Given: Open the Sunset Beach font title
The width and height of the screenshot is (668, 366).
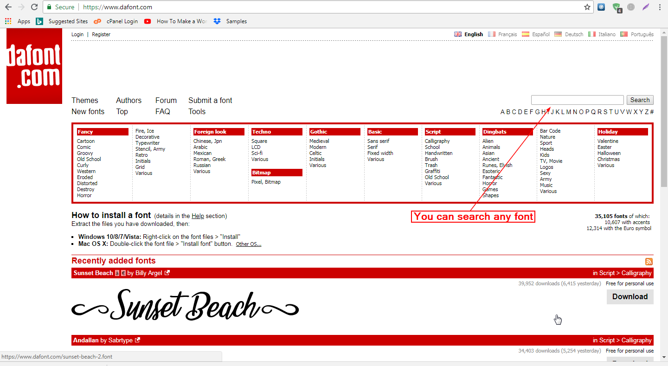Looking at the screenshot, I should pos(93,273).
